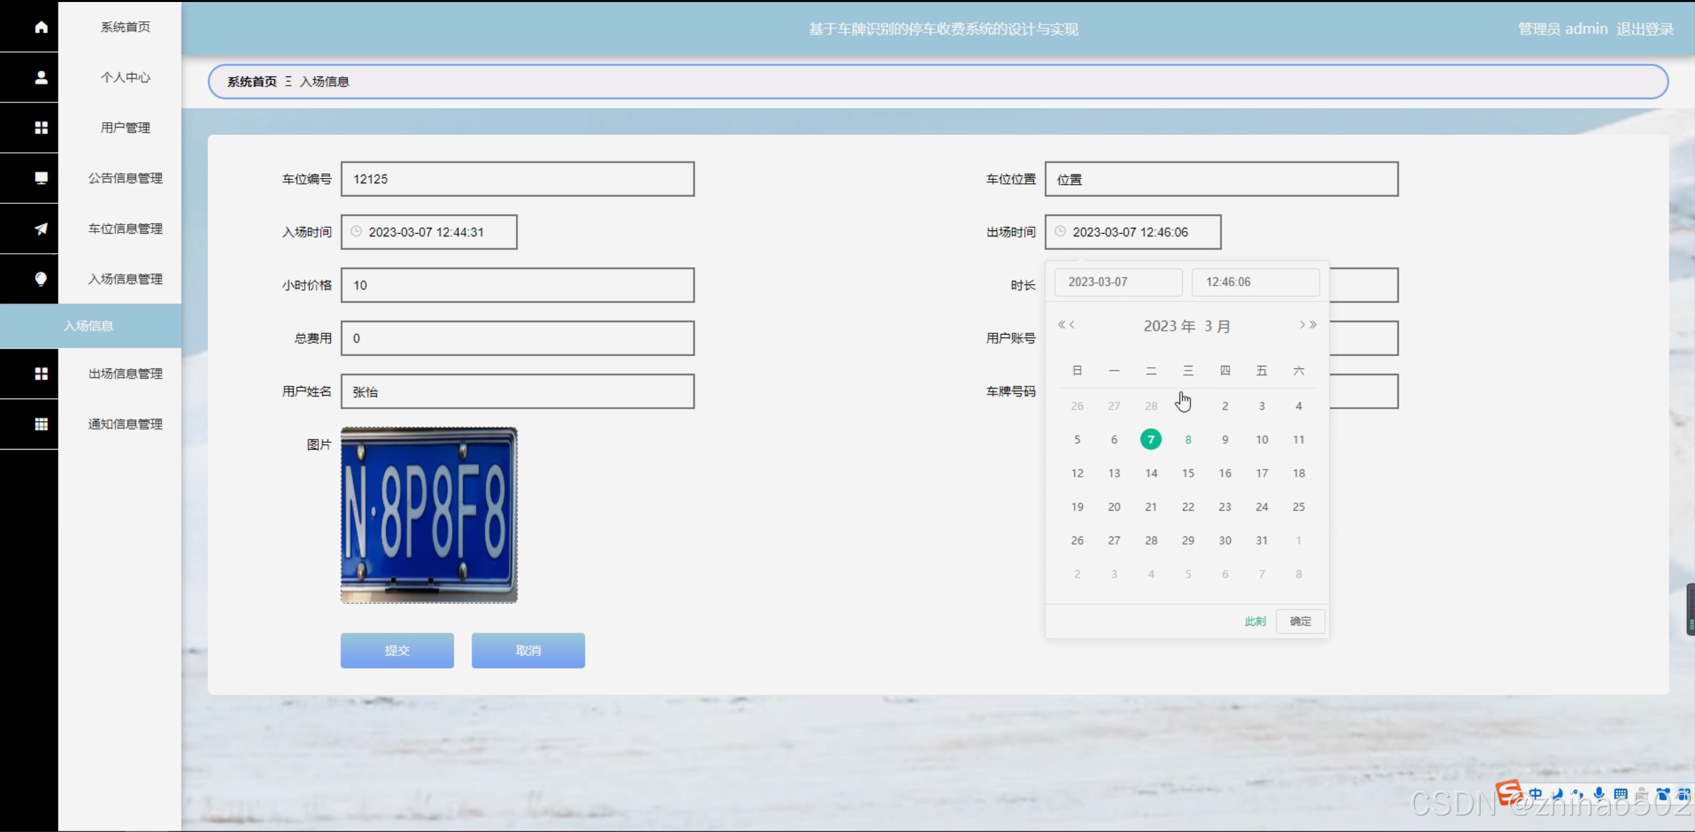Click the person profile icon in sidebar

pos(41,78)
